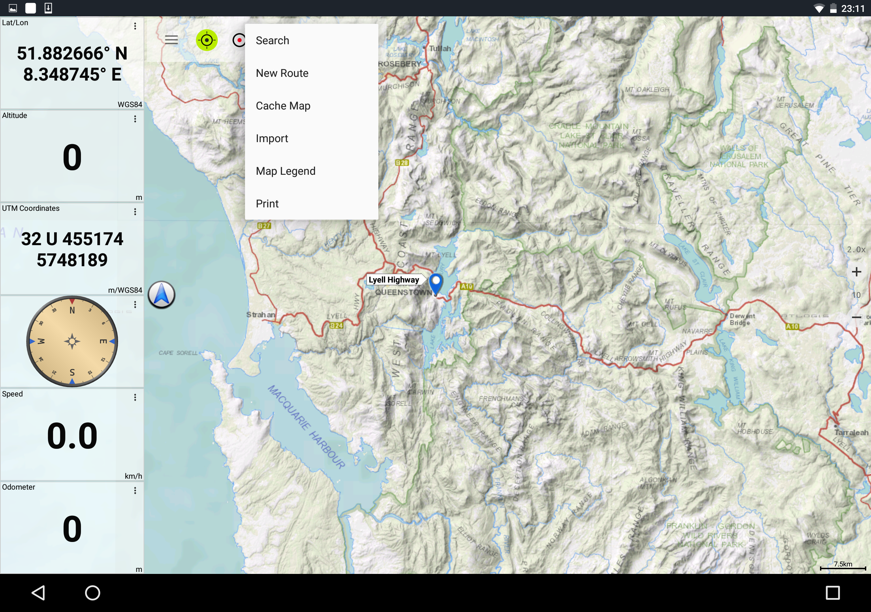Toggle GPS location centering button

click(207, 40)
